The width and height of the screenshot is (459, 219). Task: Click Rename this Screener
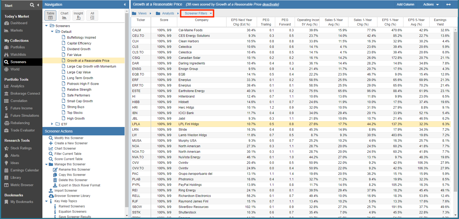72,170
